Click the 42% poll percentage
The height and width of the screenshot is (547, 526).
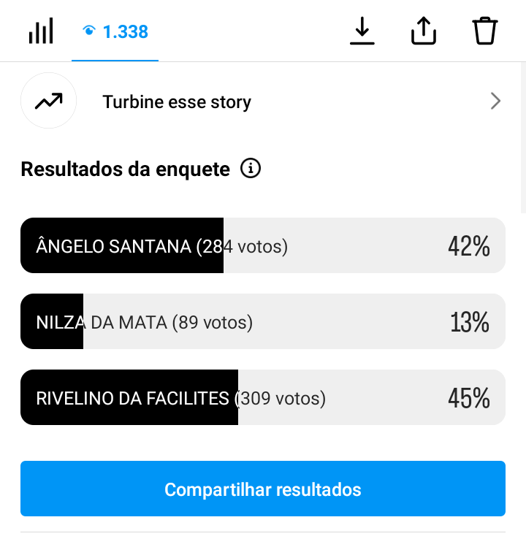[x=468, y=246]
